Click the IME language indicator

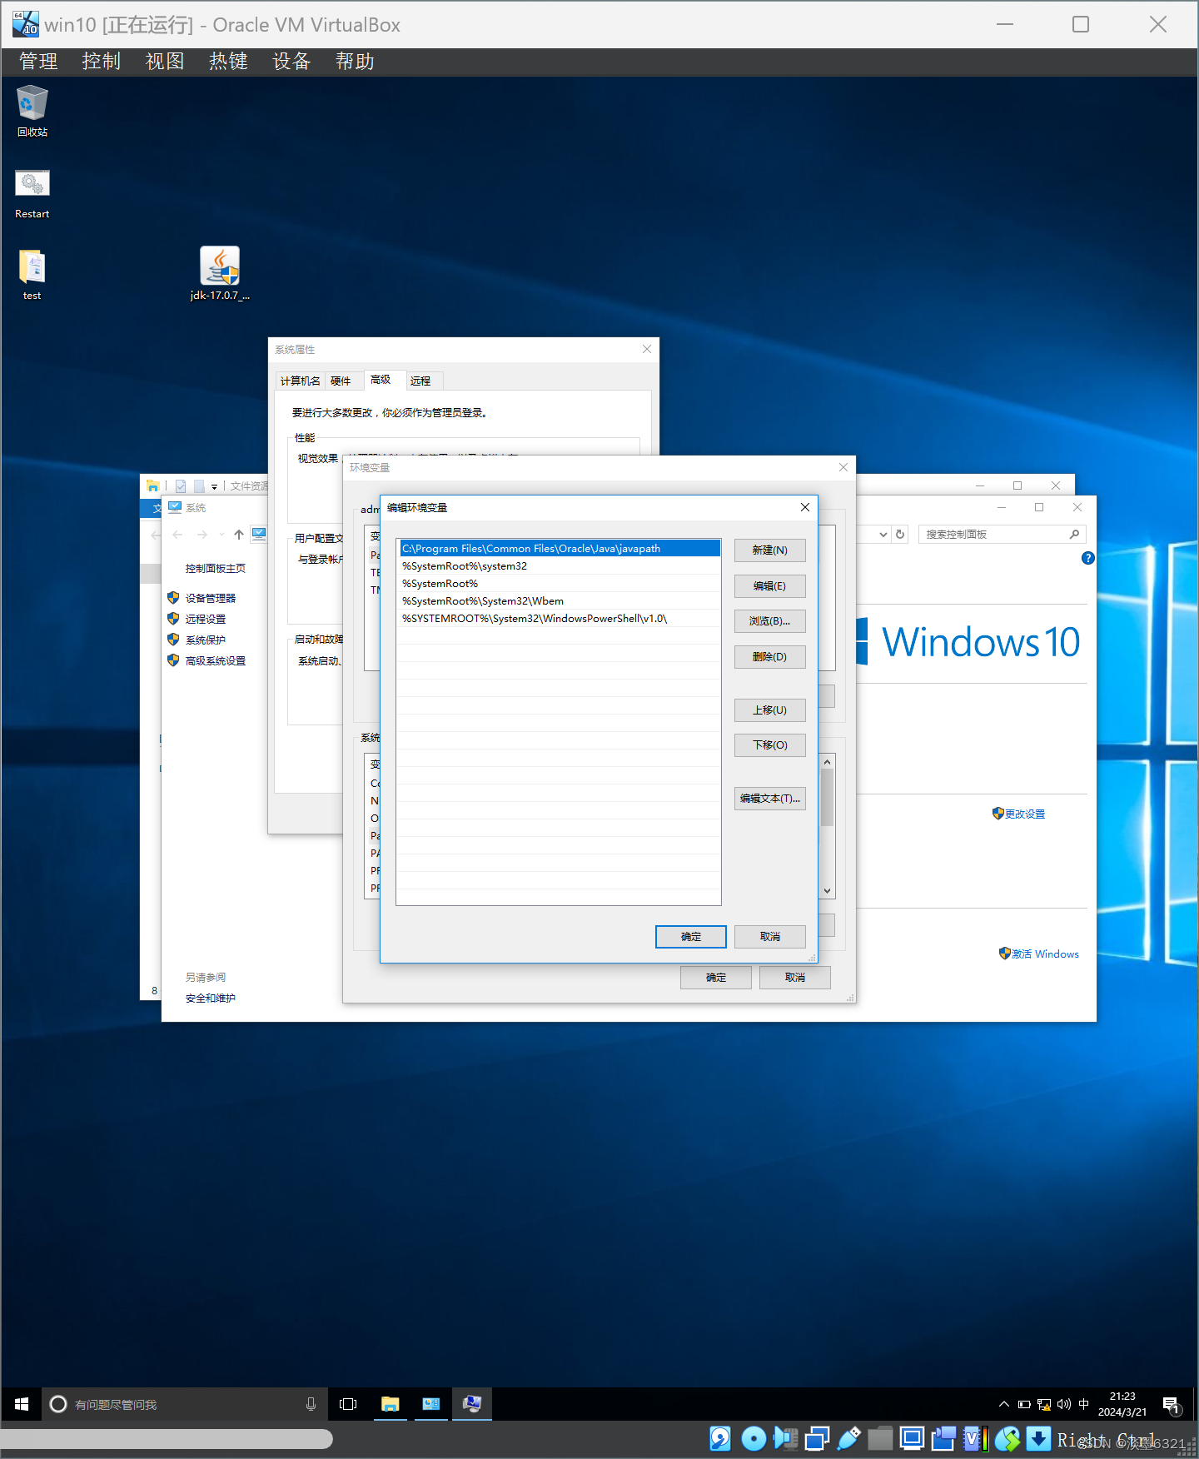pos(1083,1404)
